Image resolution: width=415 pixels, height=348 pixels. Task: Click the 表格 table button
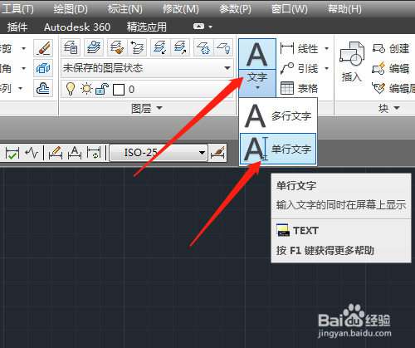[299, 88]
